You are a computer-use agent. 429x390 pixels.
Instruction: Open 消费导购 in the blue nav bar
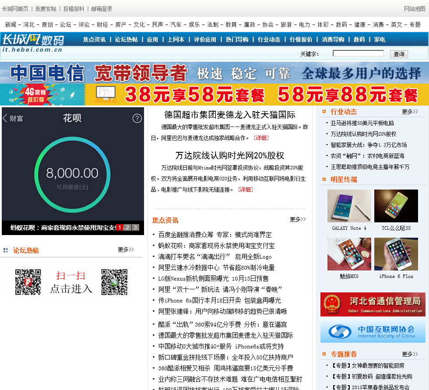click(333, 39)
